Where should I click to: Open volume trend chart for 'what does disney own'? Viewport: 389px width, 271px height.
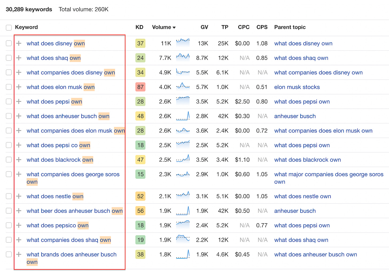183,43
